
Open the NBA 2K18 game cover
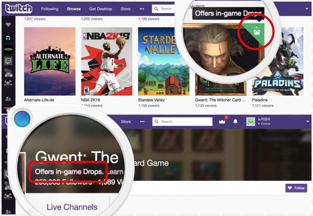point(107,61)
